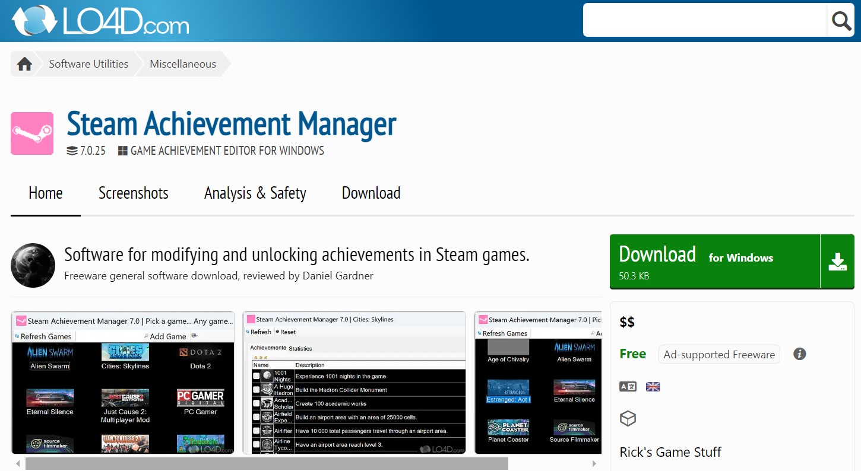The image size is (861, 471).
Task: Switch to the Screenshots tab
Action: tap(133, 193)
